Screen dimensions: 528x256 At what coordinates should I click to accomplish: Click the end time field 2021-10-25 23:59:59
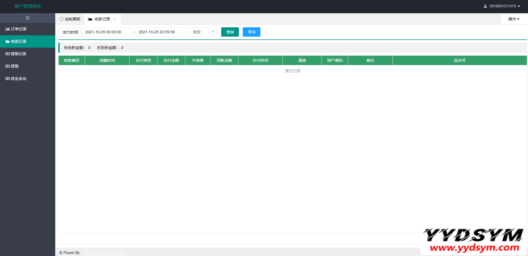160,32
